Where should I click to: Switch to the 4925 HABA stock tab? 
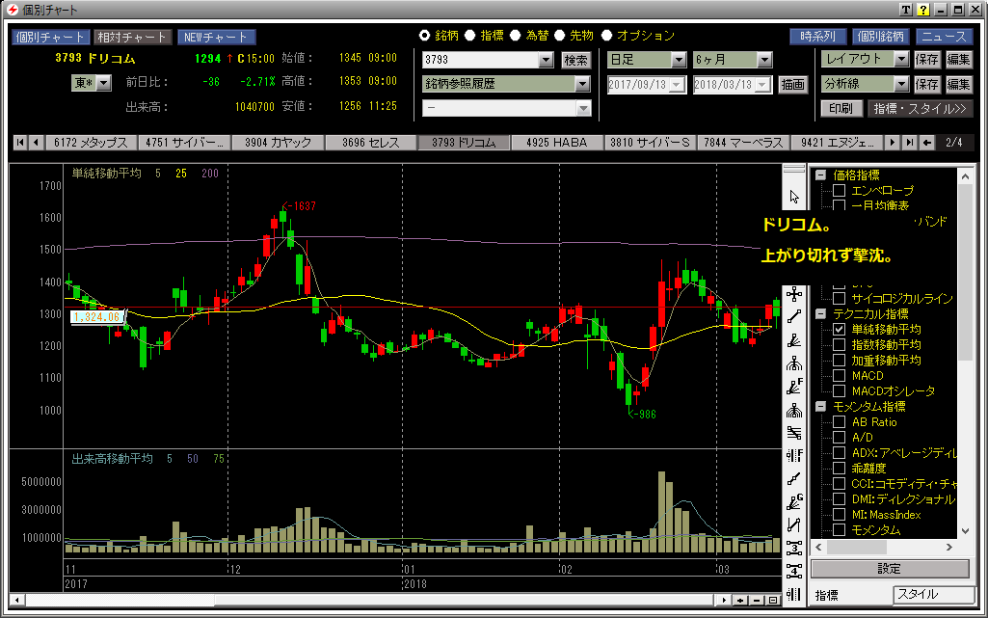point(557,143)
